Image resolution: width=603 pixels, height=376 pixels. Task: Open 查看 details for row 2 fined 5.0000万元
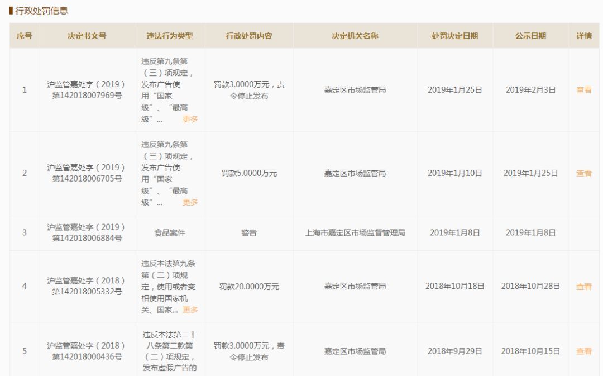584,173
